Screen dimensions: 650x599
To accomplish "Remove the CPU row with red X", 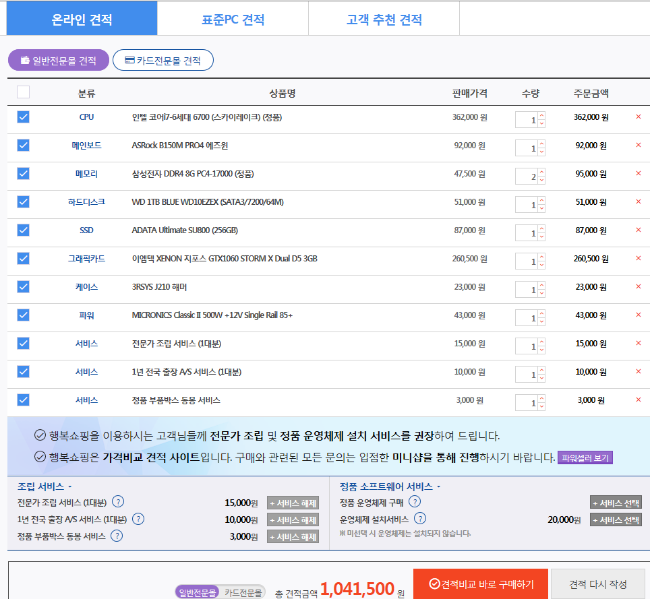I will (x=638, y=117).
